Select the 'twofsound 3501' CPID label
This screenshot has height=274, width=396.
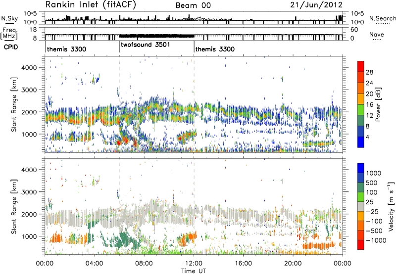(146, 45)
